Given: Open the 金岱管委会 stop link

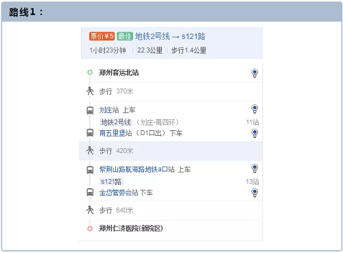Looking at the screenshot, I should point(115,193).
